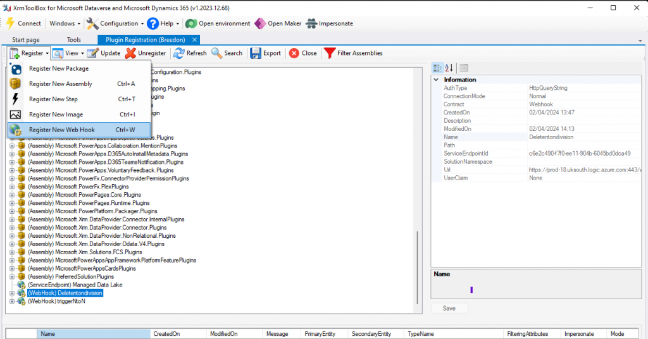Refresh the plugin list
648x339 pixels.
[x=179, y=53]
